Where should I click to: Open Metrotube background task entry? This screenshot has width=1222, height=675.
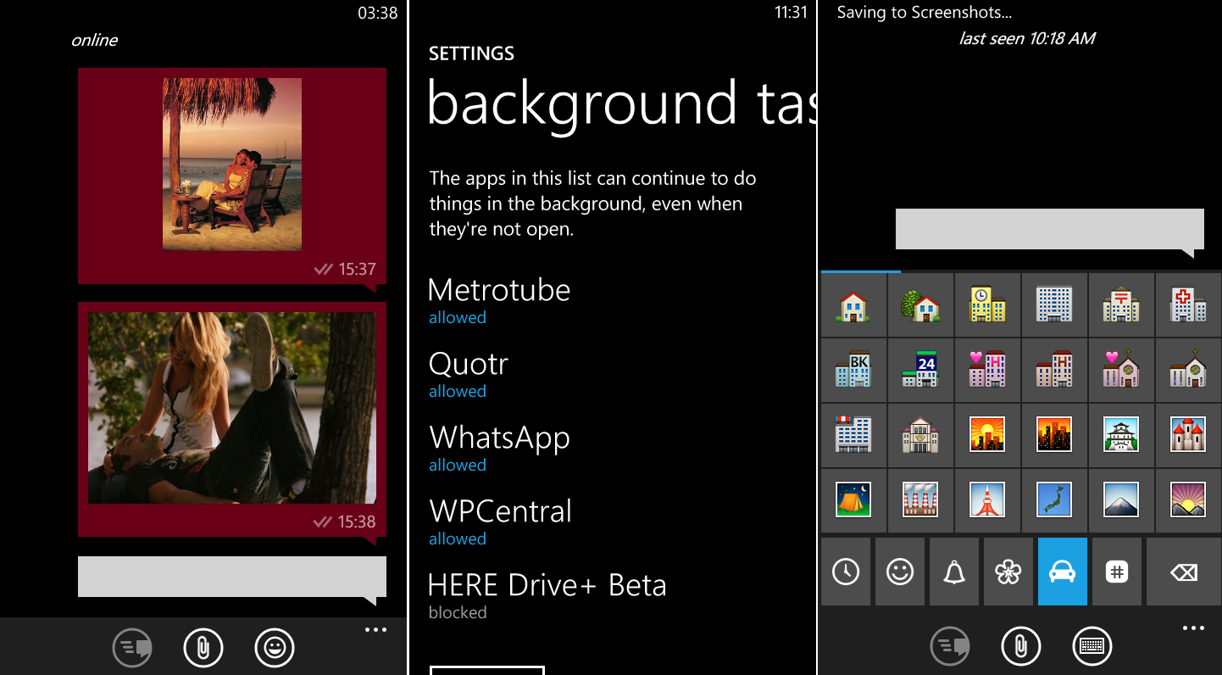(x=499, y=300)
